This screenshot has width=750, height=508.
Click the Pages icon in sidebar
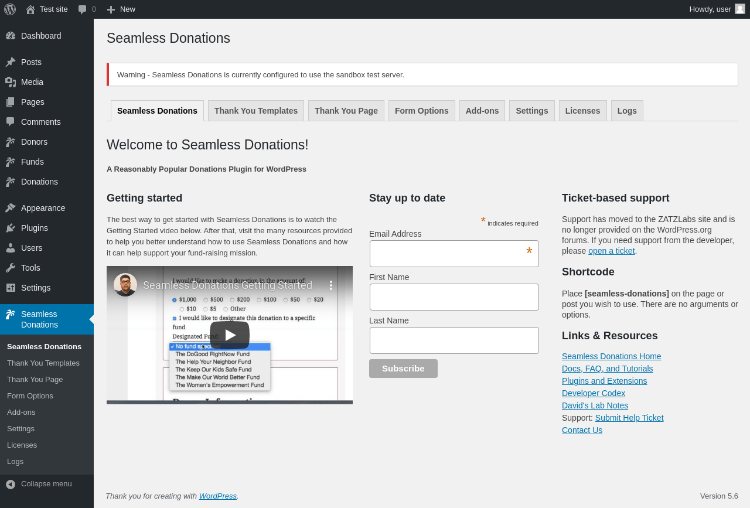click(11, 102)
